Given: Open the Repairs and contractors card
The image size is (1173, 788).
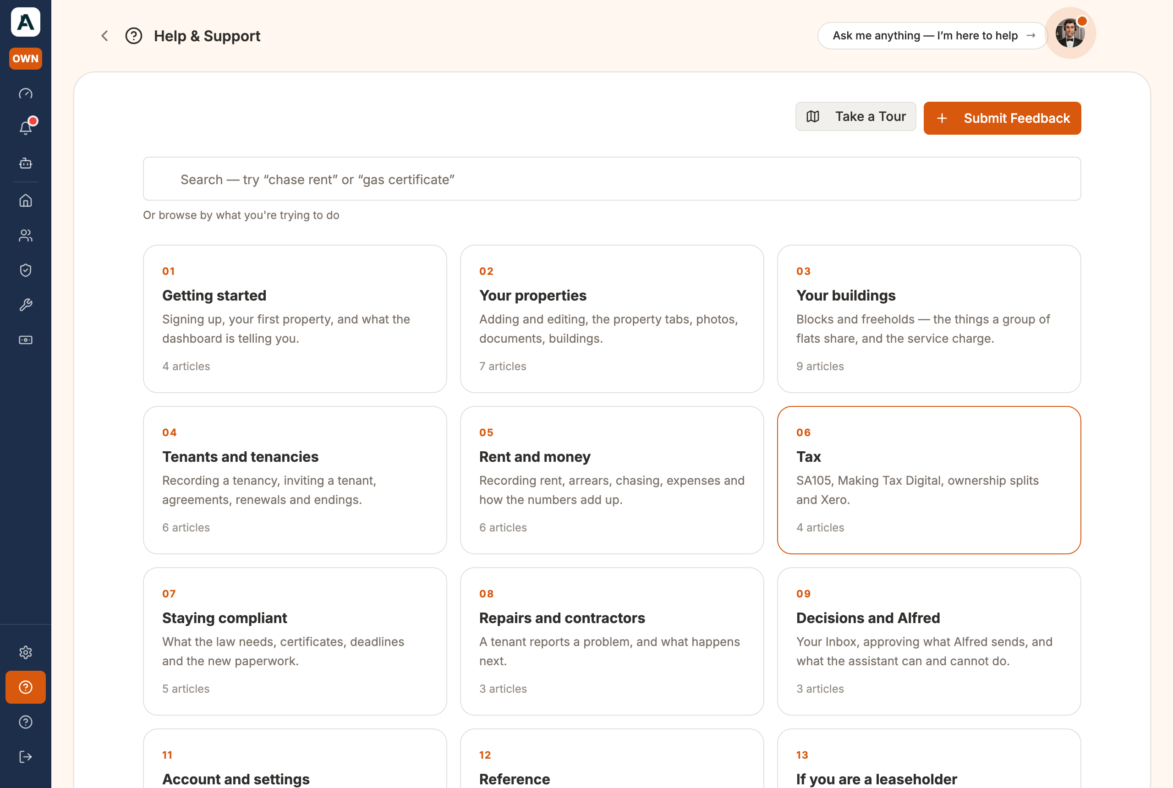Looking at the screenshot, I should coord(612,641).
